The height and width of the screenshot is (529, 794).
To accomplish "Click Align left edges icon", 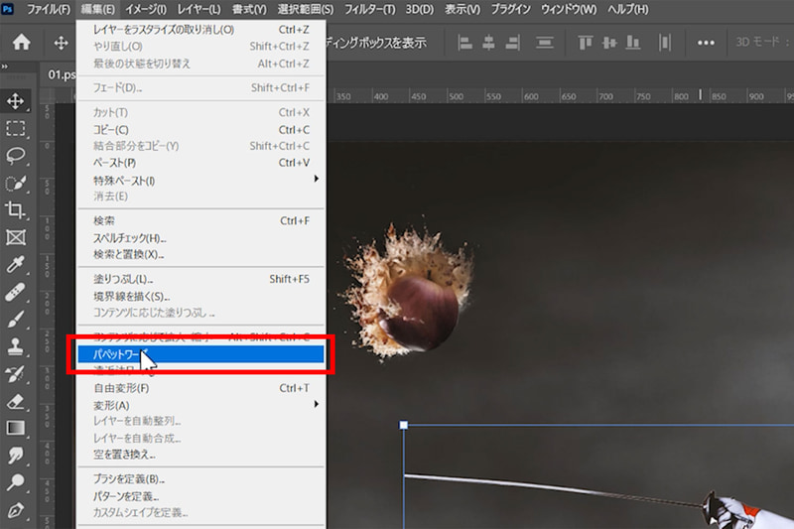I will pos(464,43).
